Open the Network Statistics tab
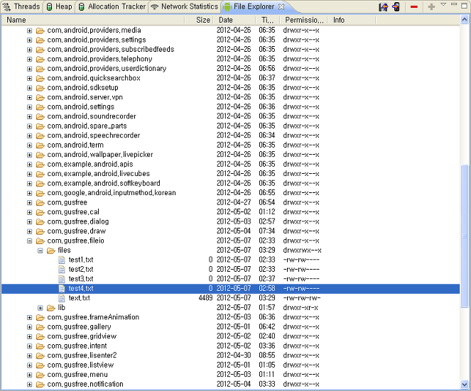This screenshot has height=391, width=471. [185, 6]
